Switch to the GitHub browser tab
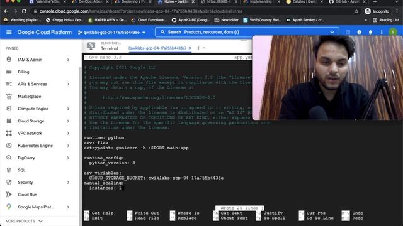The height and width of the screenshot is (226, 403). click(346, 2)
